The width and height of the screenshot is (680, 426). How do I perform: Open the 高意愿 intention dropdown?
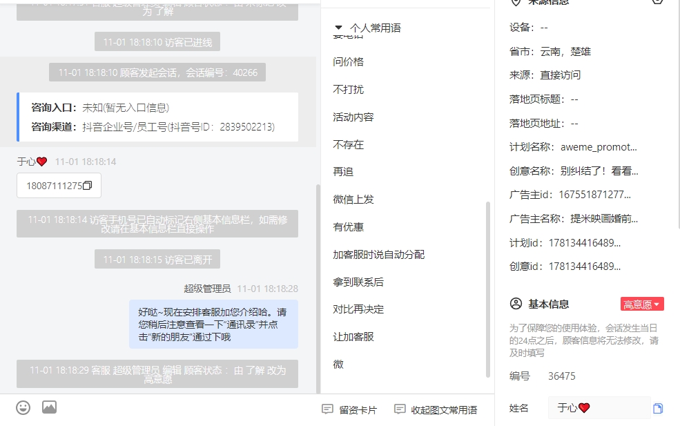(642, 304)
